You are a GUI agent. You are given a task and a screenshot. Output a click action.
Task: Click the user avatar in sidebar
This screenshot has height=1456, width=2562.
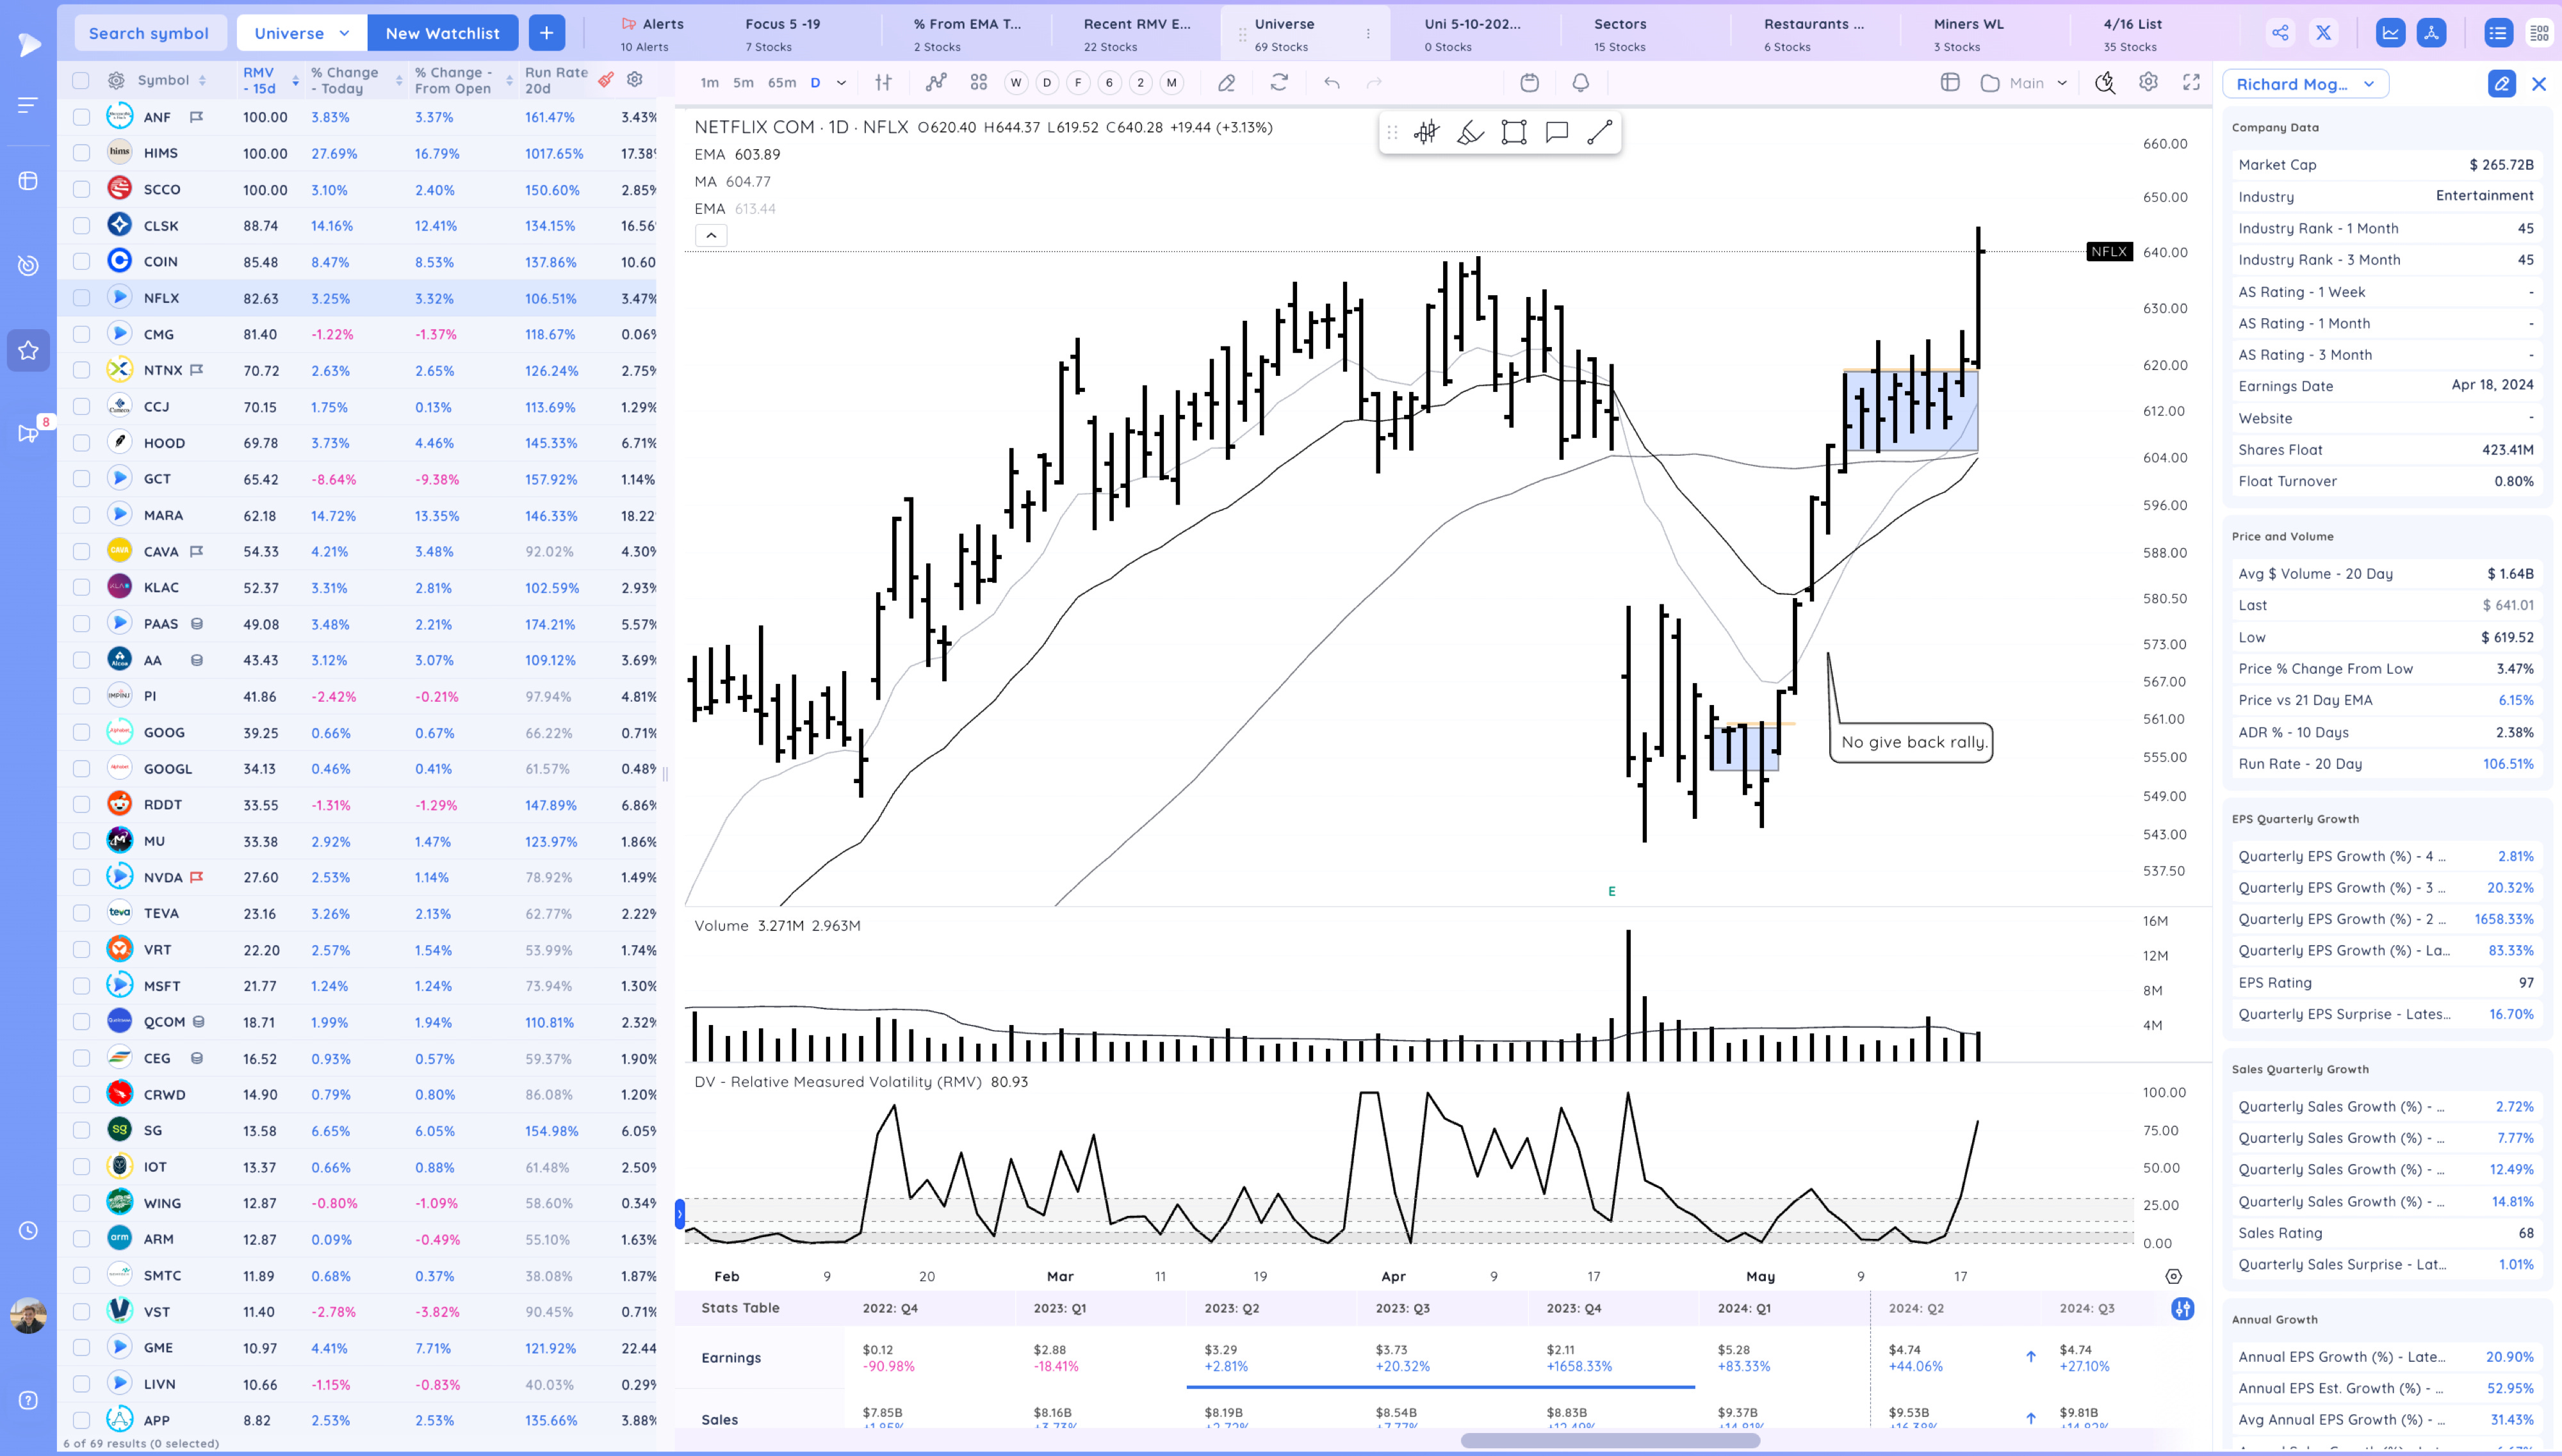(x=28, y=1315)
